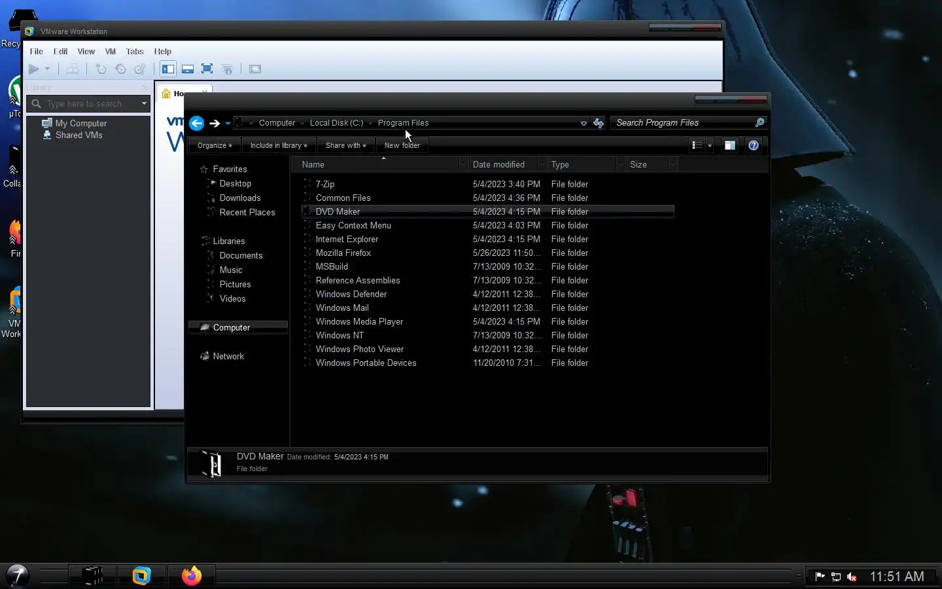Select the Windows Portable Devices folder

click(x=487, y=363)
